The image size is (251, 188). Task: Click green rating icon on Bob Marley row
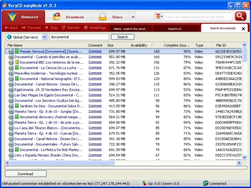coord(17,150)
